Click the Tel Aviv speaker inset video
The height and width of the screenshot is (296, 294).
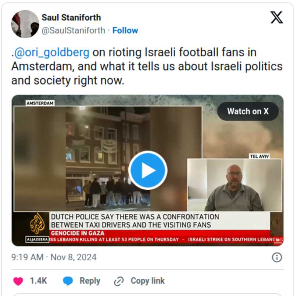click(x=234, y=185)
